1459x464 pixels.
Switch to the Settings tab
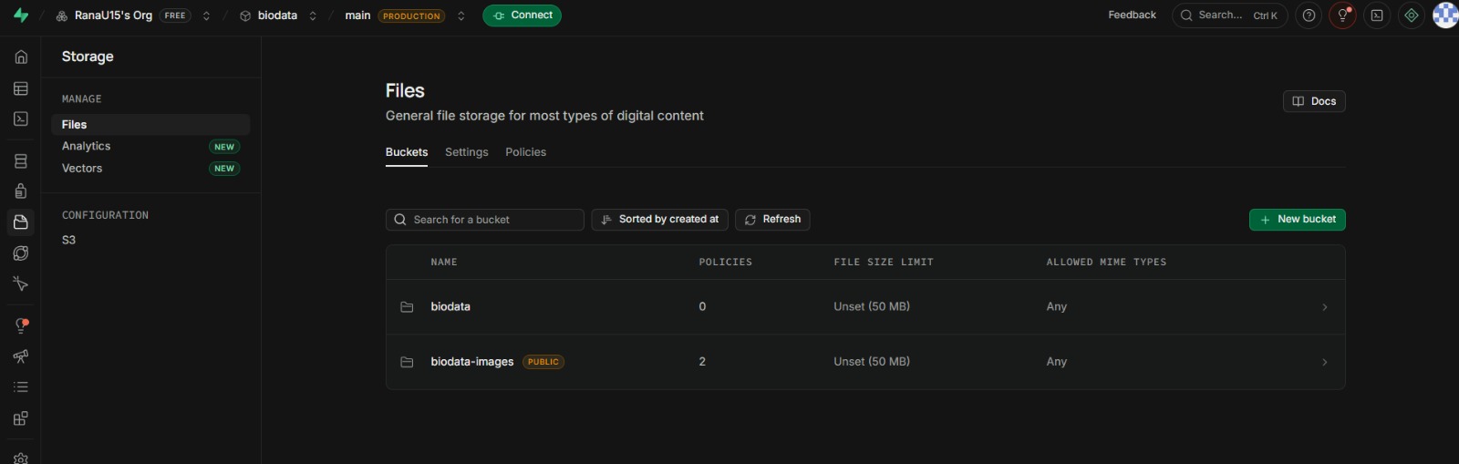click(x=466, y=152)
